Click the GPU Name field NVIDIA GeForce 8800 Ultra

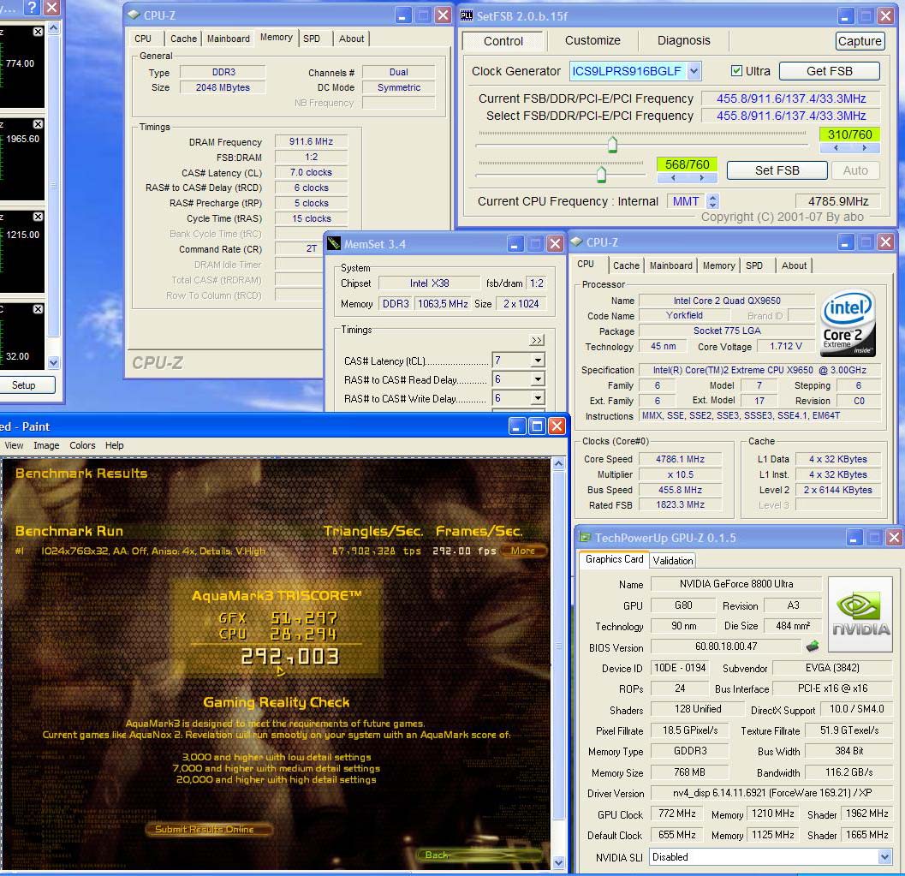735,583
